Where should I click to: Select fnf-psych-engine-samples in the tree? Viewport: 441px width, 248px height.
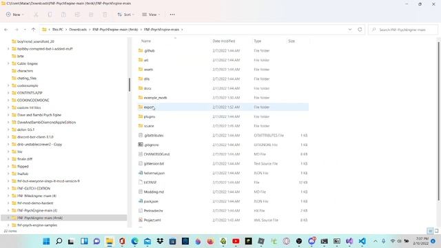[x=37, y=225]
